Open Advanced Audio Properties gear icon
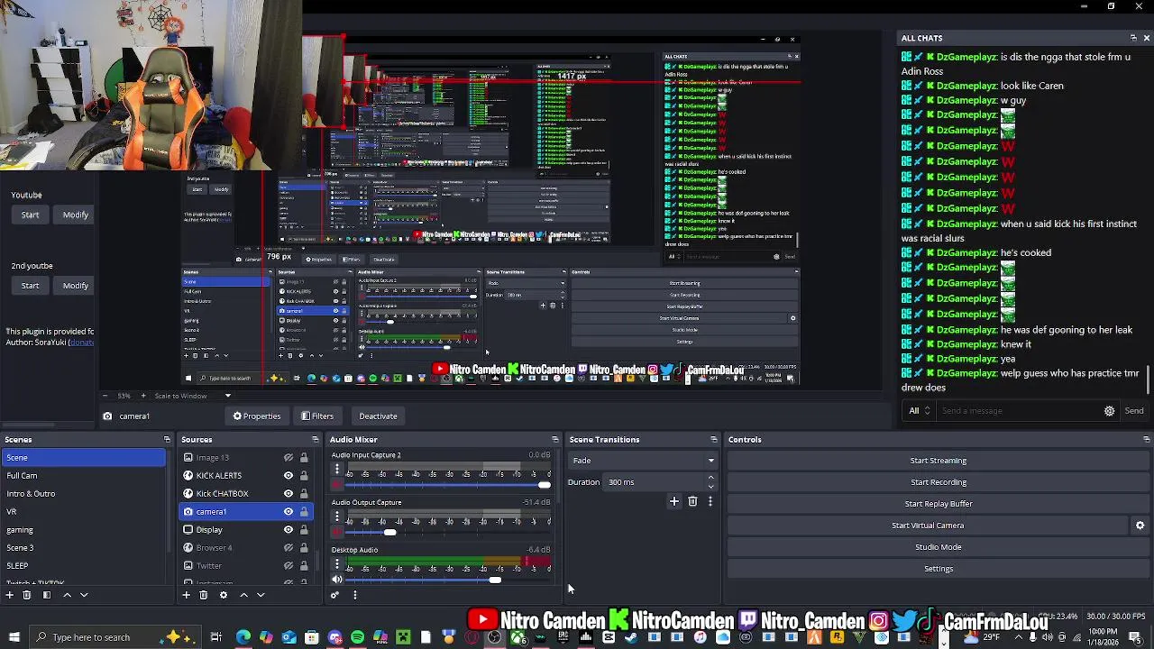This screenshot has height=649, width=1154. coord(334,595)
